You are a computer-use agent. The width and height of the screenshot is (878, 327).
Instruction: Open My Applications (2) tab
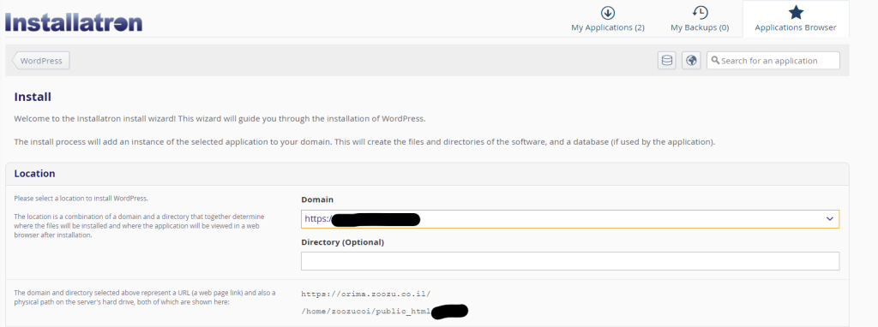[x=608, y=19]
